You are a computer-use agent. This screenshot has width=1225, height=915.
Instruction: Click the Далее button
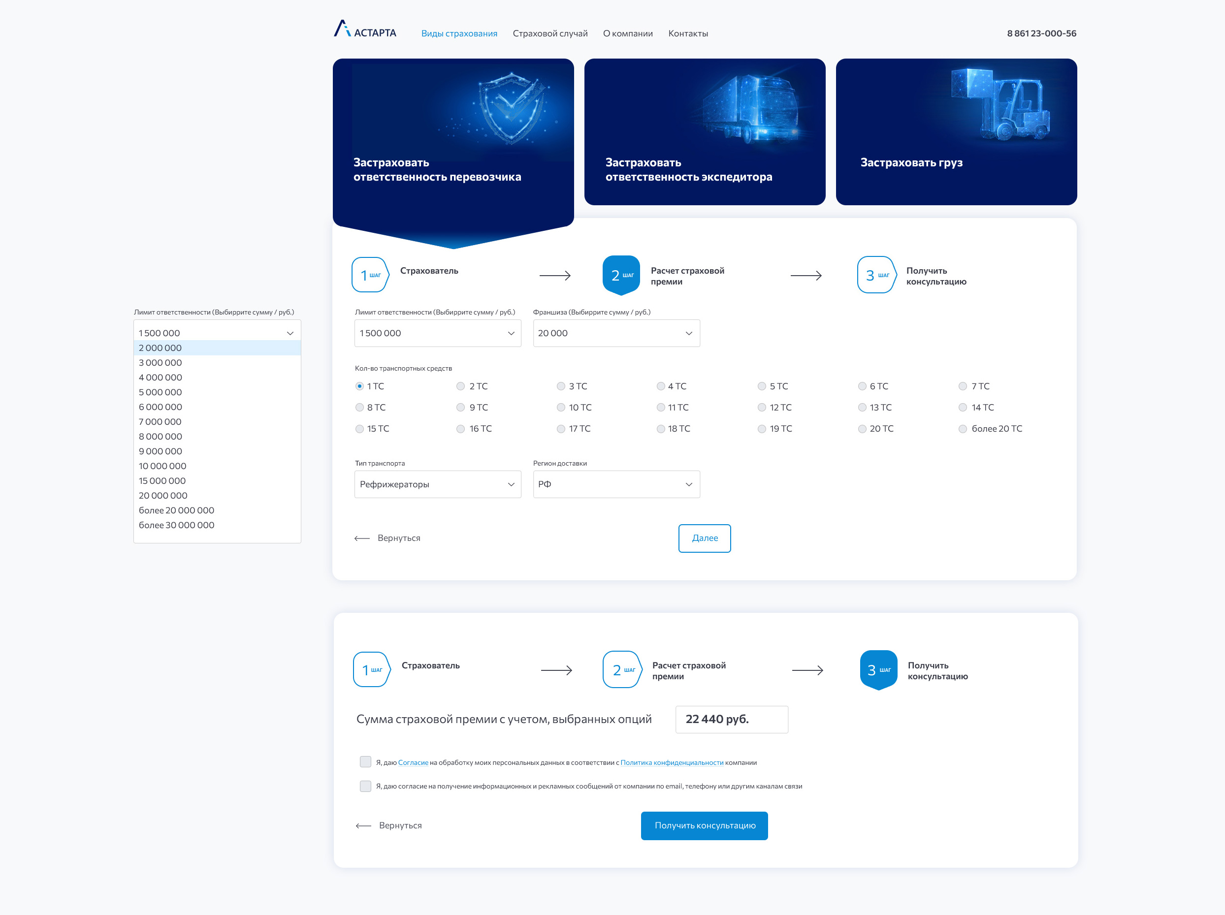[705, 538]
